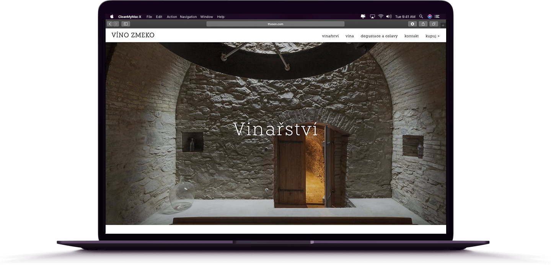The width and height of the screenshot is (551, 265).
Task: Show the tab overview button
Action: point(434,24)
